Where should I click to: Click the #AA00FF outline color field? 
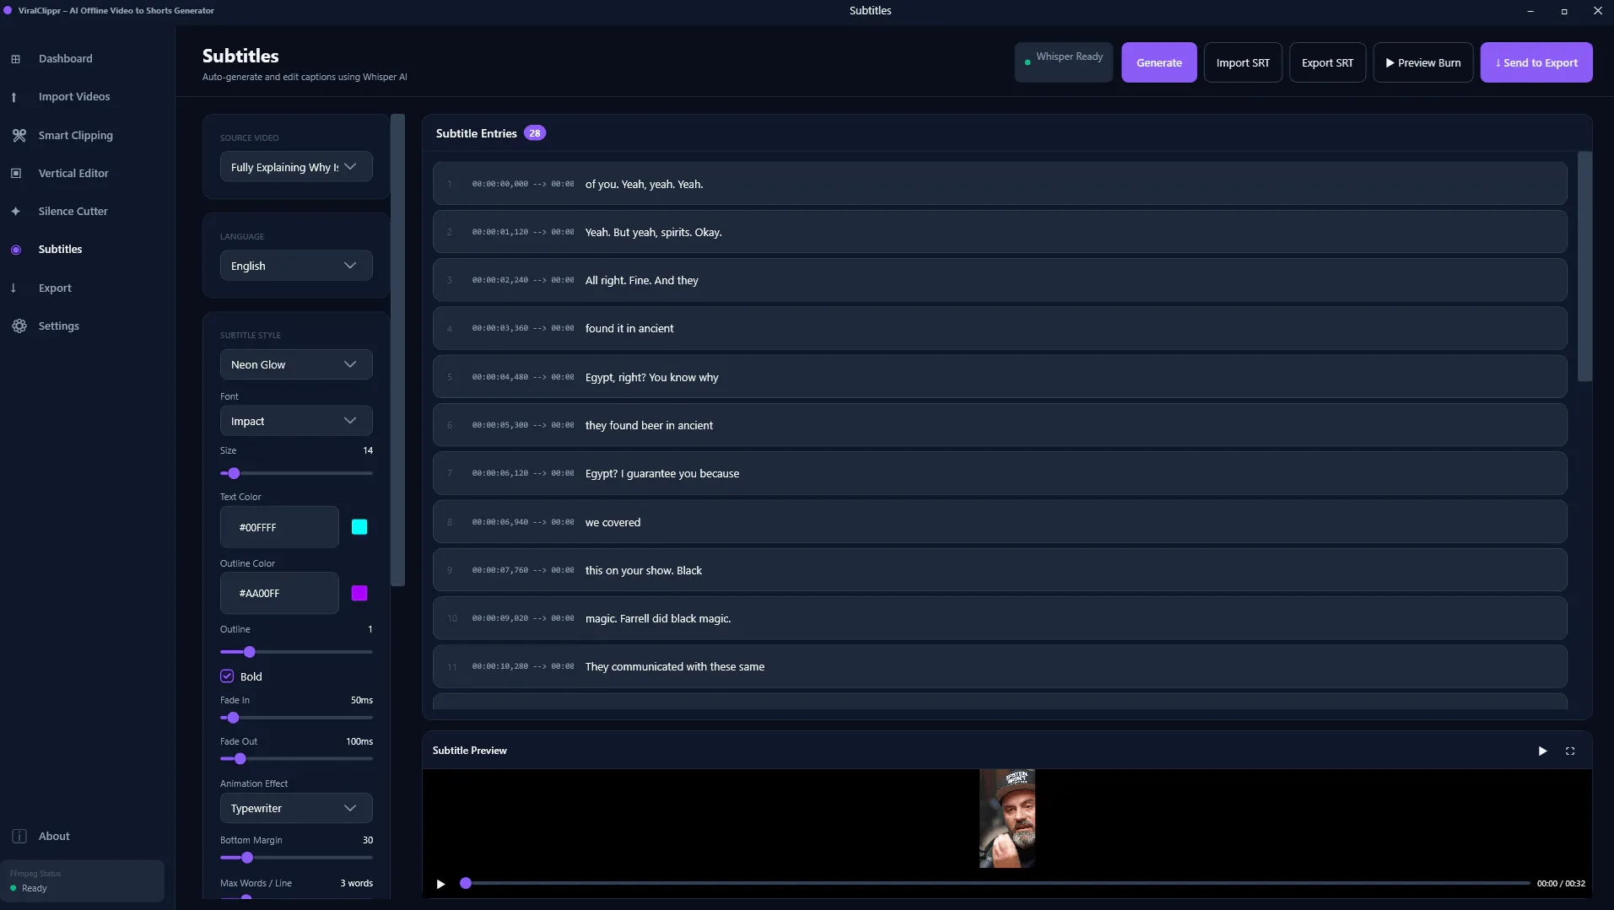coord(279,593)
